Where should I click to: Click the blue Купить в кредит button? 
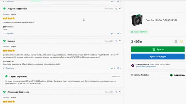(x=158, y=57)
